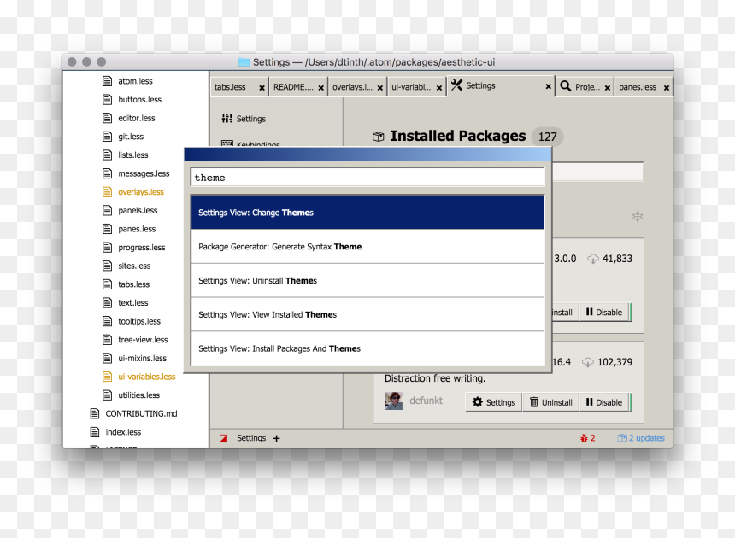Viewport: 735px width, 538px height.
Task: Disable the defunkt package
Action: [x=605, y=402]
